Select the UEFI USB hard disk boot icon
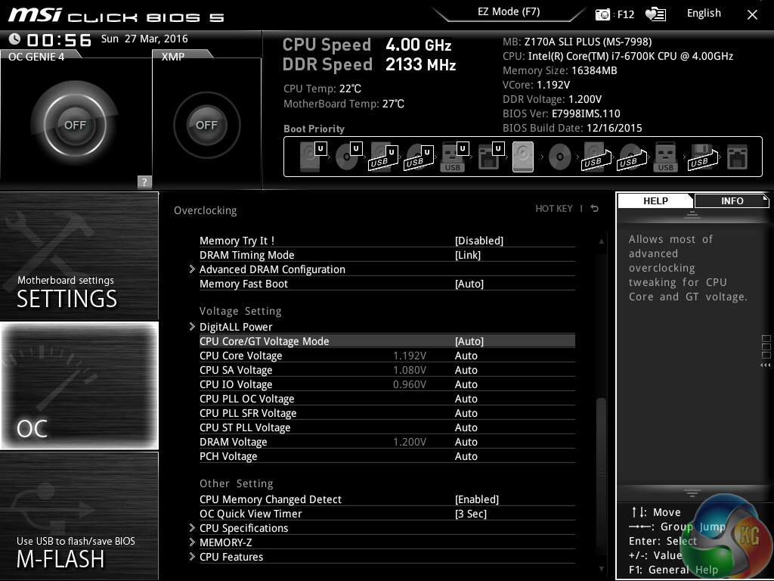The height and width of the screenshot is (581, 774). [383, 157]
